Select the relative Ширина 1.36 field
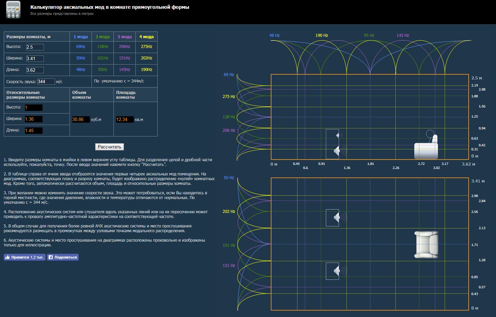 (x=34, y=119)
